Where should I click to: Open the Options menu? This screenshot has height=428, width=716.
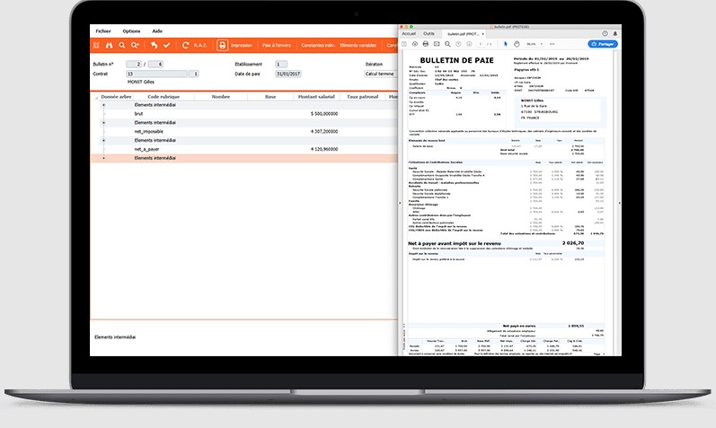click(131, 29)
